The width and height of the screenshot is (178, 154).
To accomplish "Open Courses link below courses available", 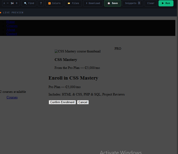I will coord(12,97).
